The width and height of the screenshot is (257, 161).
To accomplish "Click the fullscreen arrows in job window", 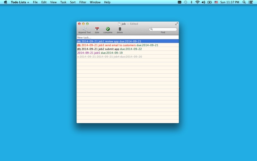I will coord(176,24).
